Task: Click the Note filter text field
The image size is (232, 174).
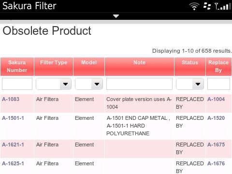Action: pos(139,84)
